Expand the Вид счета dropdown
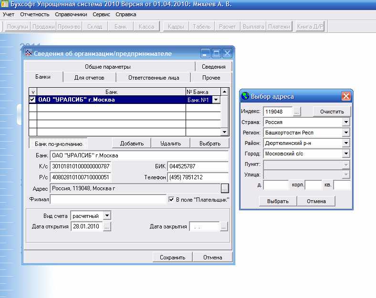The image size is (376, 298). tap(107, 216)
